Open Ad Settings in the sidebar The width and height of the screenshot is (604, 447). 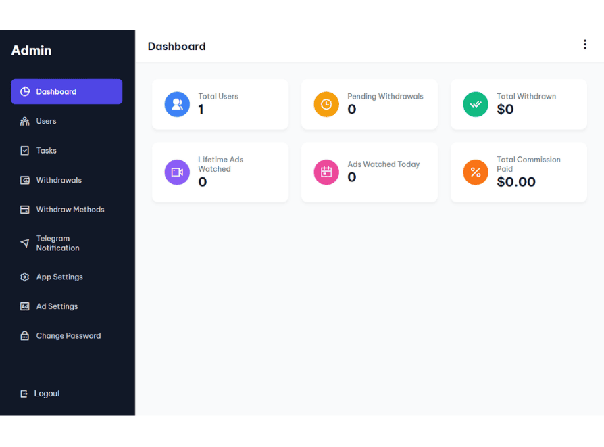tap(57, 306)
